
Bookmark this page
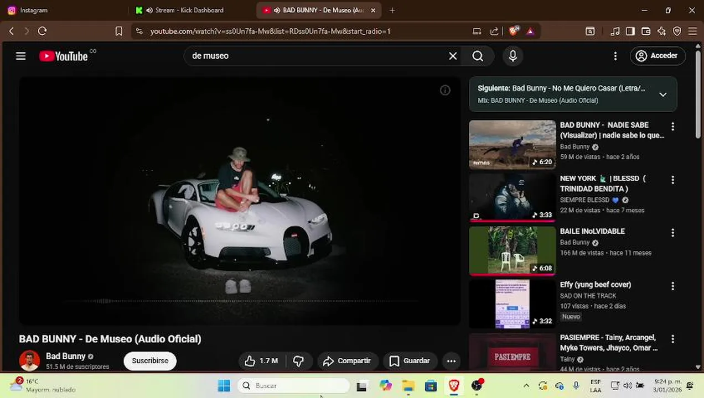pyautogui.click(x=118, y=32)
